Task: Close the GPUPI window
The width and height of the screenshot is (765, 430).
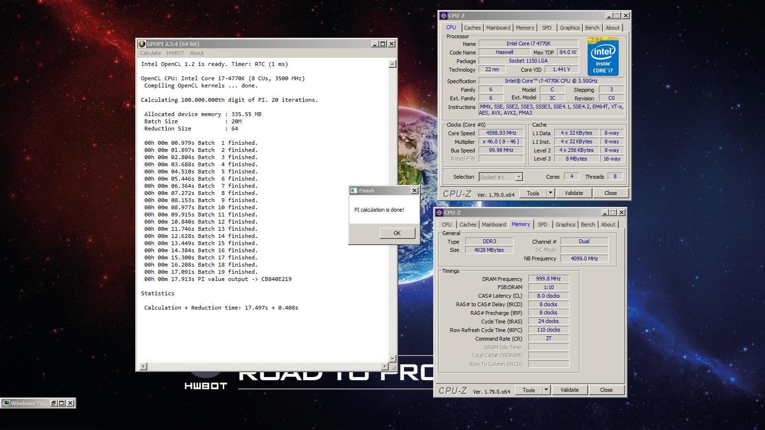Action: [392, 44]
